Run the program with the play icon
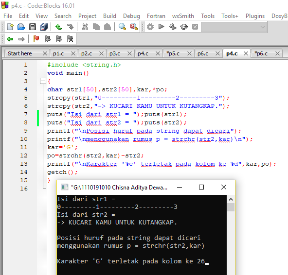Viewport: 288px width, 275px height. pos(161,27)
